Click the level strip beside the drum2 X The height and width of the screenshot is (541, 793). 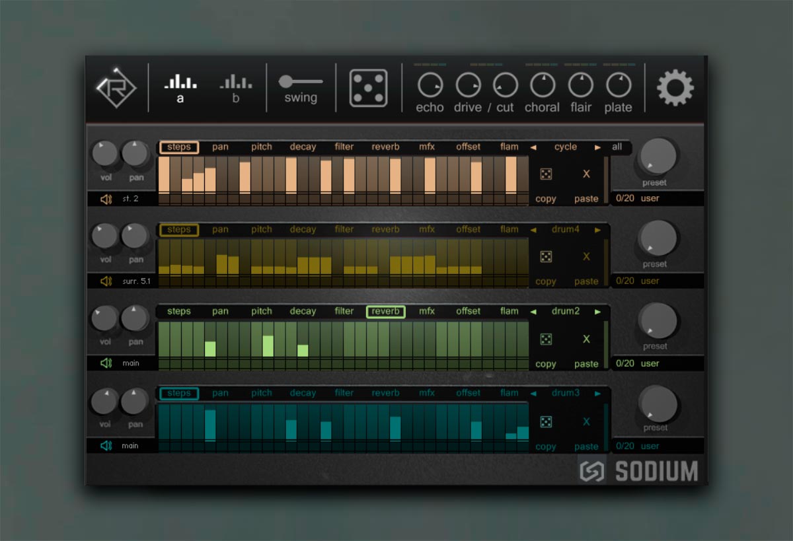(x=606, y=345)
